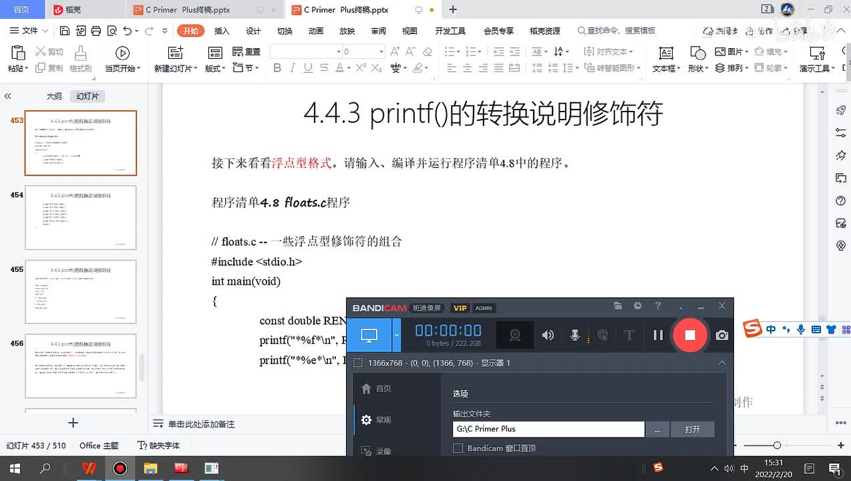Select Bandicam screen recording mode monitor
The width and height of the screenshot is (851, 481).
(369, 335)
